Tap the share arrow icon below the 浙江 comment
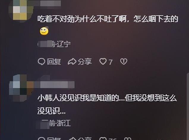The height and width of the screenshot is (140, 189). [x=72, y=139]
